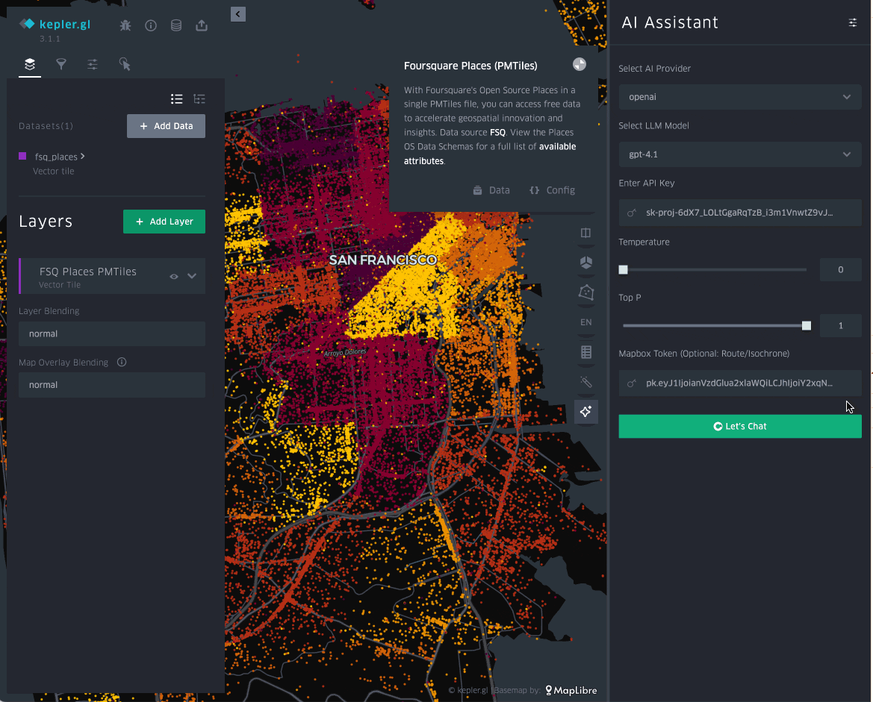Image resolution: width=873 pixels, height=702 pixels.
Task: Click the Top P value box
Action: point(840,326)
